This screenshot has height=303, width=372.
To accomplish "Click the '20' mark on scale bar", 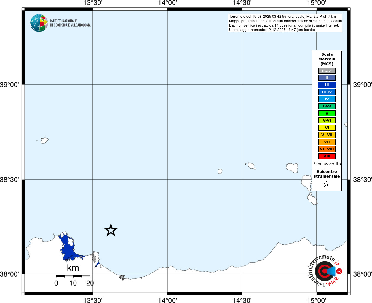I will coord(90,283).
